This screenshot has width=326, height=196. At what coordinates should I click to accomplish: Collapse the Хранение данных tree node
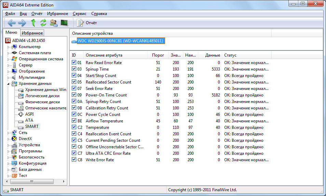[8, 84]
